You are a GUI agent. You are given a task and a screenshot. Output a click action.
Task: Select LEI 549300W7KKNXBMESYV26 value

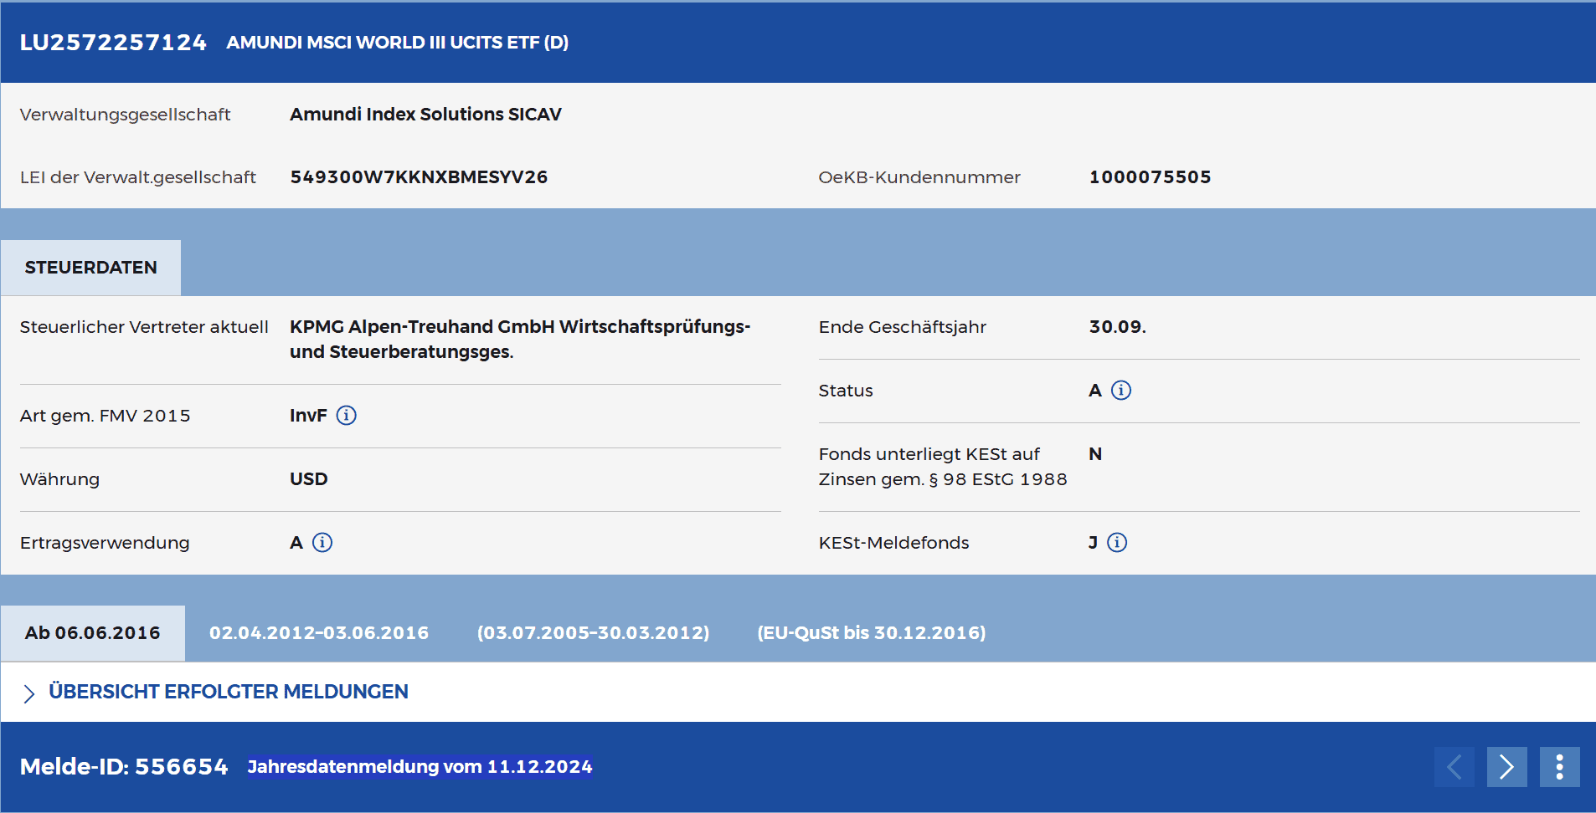click(x=419, y=177)
